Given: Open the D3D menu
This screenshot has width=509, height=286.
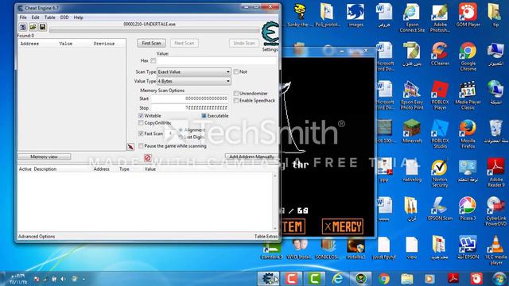Looking at the screenshot, I should click(x=64, y=17).
